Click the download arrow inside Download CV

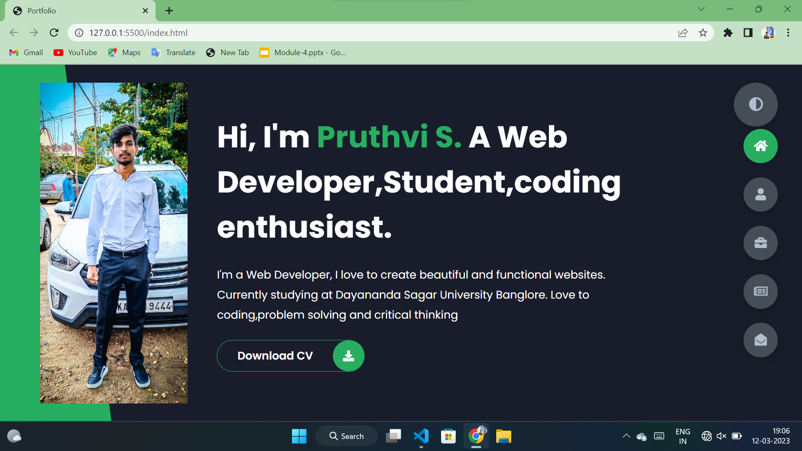tap(348, 355)
